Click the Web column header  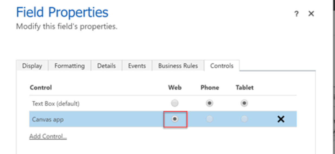(x=175, y=87)
